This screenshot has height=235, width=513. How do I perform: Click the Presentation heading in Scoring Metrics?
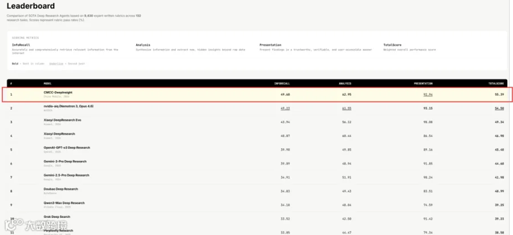click(x=270, y=45)
